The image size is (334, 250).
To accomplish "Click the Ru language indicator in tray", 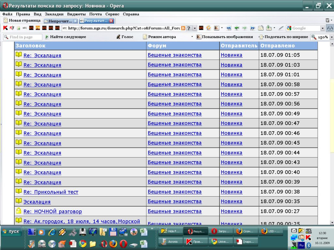I will (301, 245).
